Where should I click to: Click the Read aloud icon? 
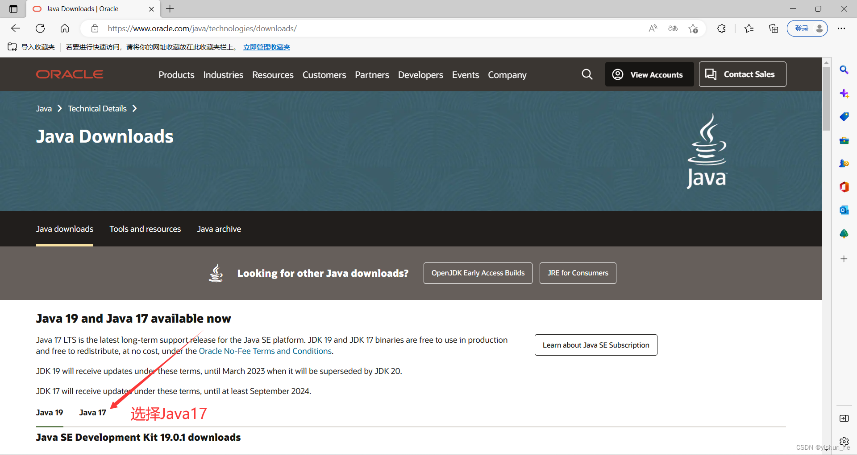[x=653, y=29]
